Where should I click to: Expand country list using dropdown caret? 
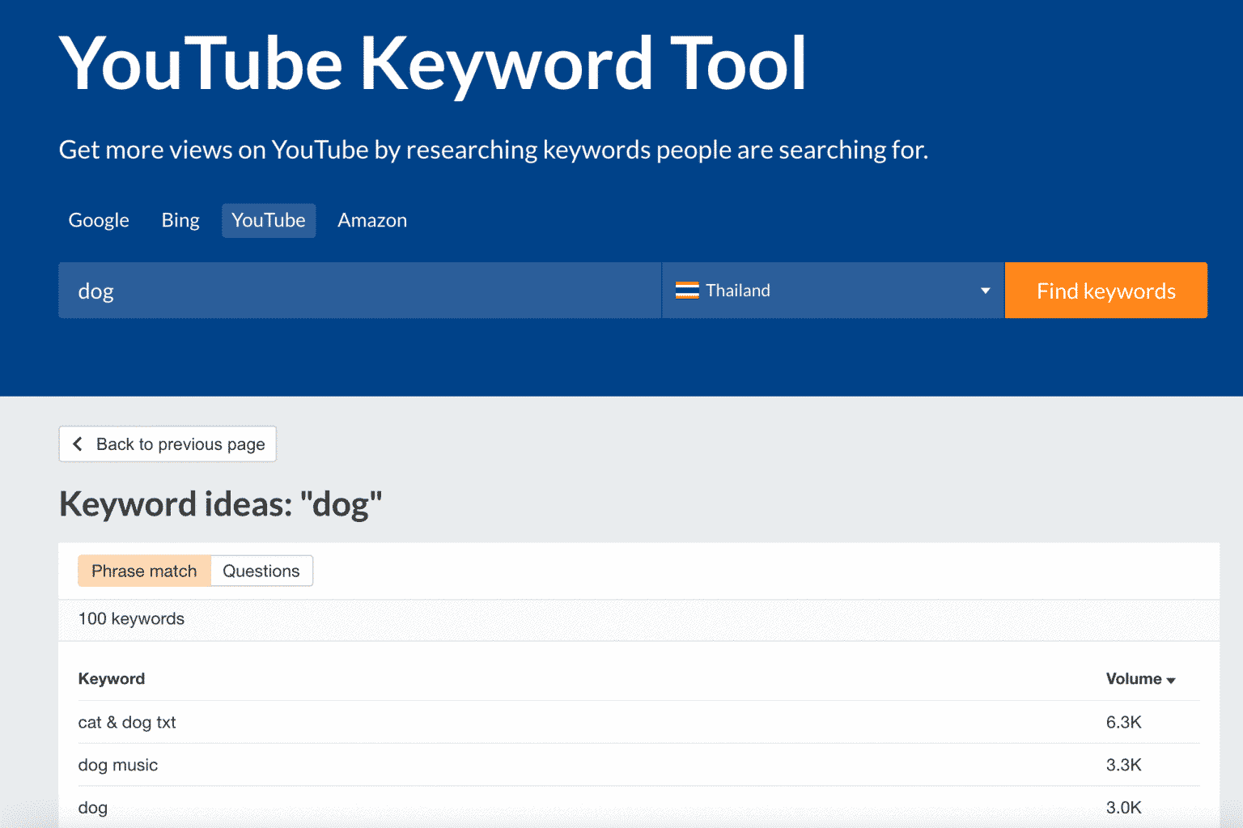pos(985,291)
